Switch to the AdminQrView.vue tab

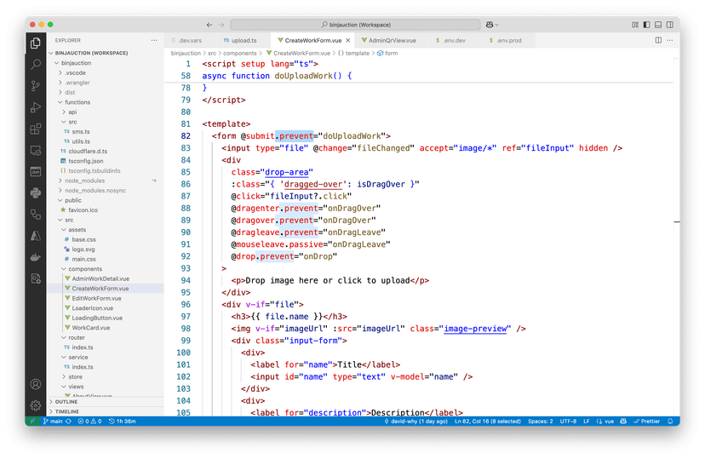click(x=391, y=40)
